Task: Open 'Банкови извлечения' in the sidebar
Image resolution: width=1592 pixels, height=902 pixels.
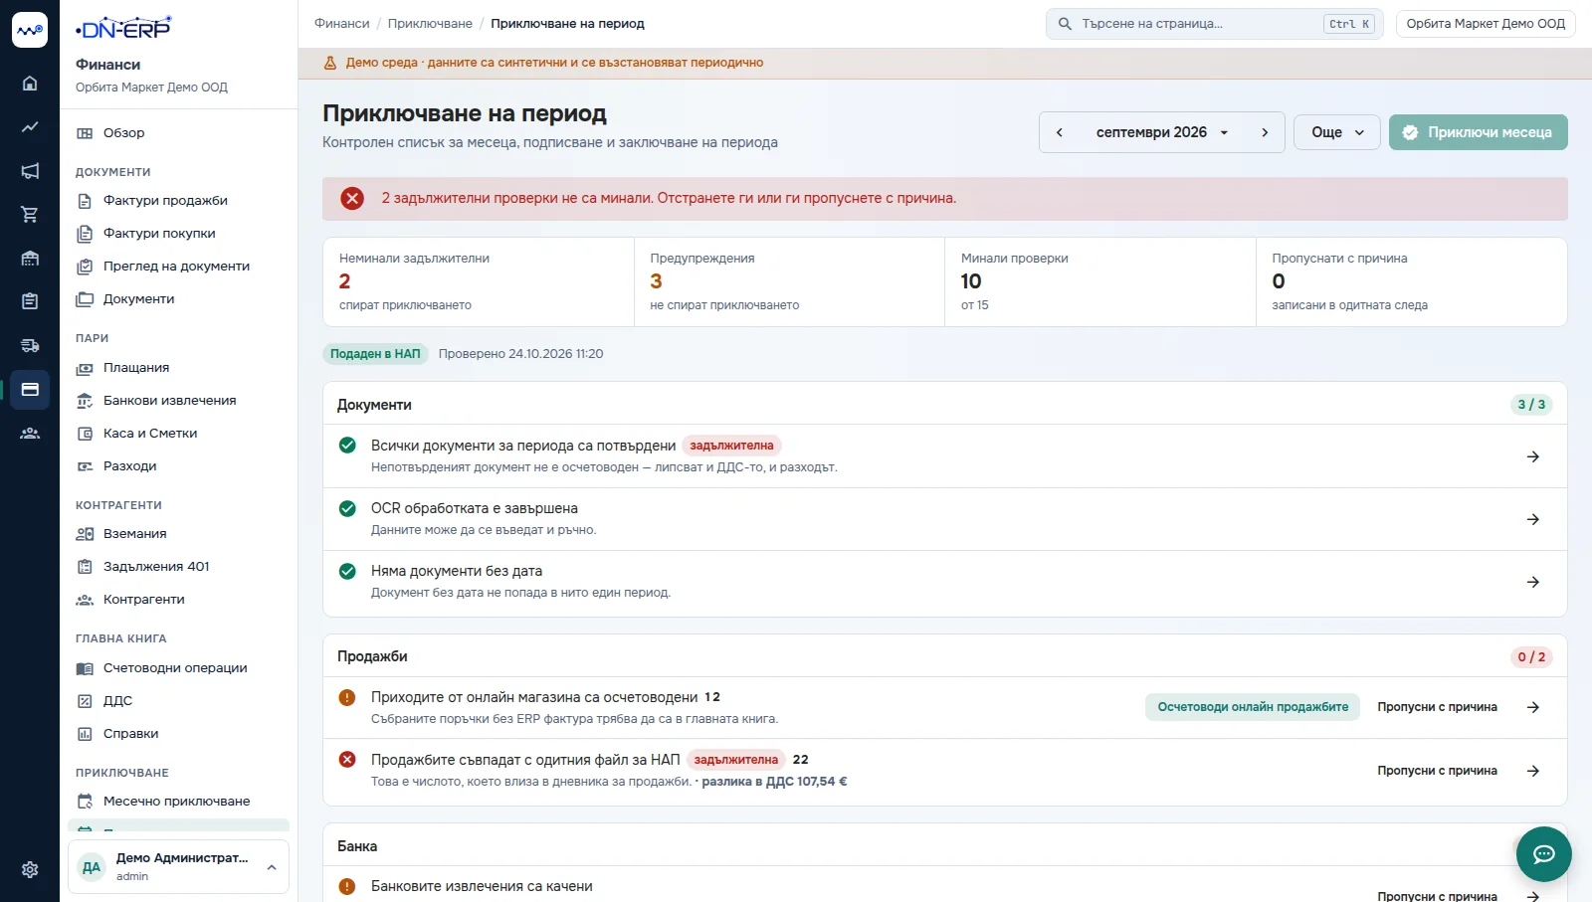Action: pyautogui.click(x=178, y=400)
